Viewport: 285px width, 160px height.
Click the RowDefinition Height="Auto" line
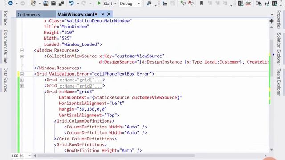(x=103, y=150)
